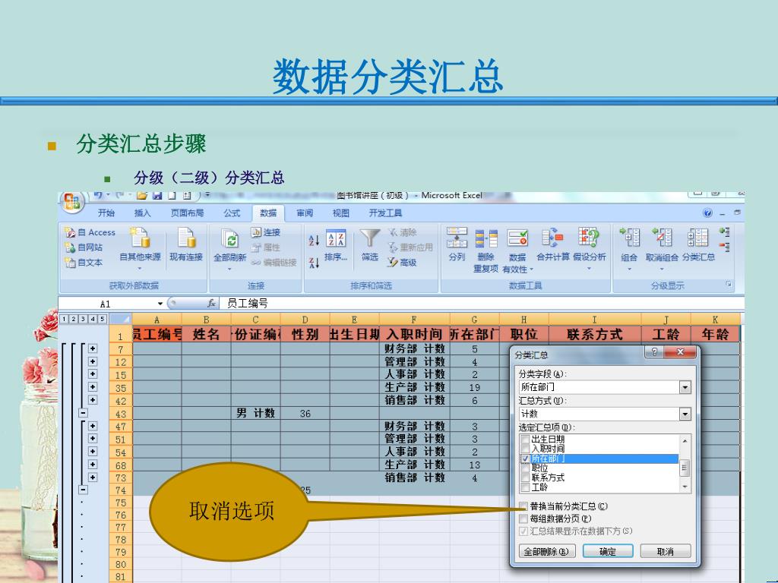
Task: Open the 排序 sort dialog
Action: (x=336, y=245)
